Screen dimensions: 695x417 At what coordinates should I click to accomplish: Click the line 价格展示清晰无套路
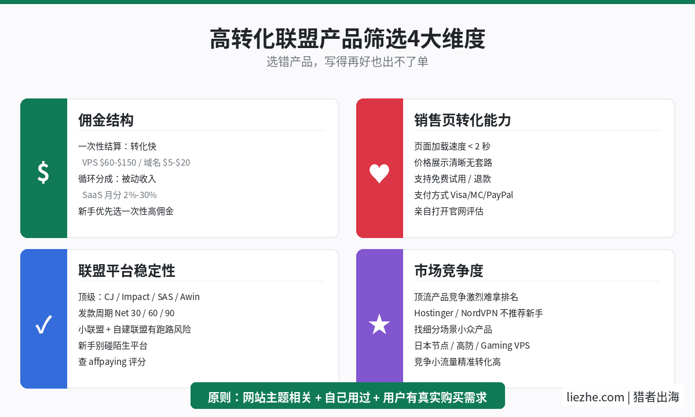(453, 163)
